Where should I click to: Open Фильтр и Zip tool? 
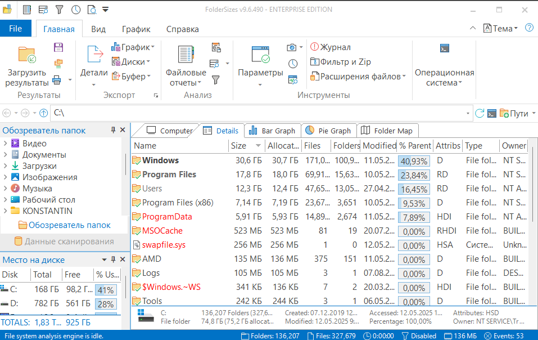coord(340,62)
